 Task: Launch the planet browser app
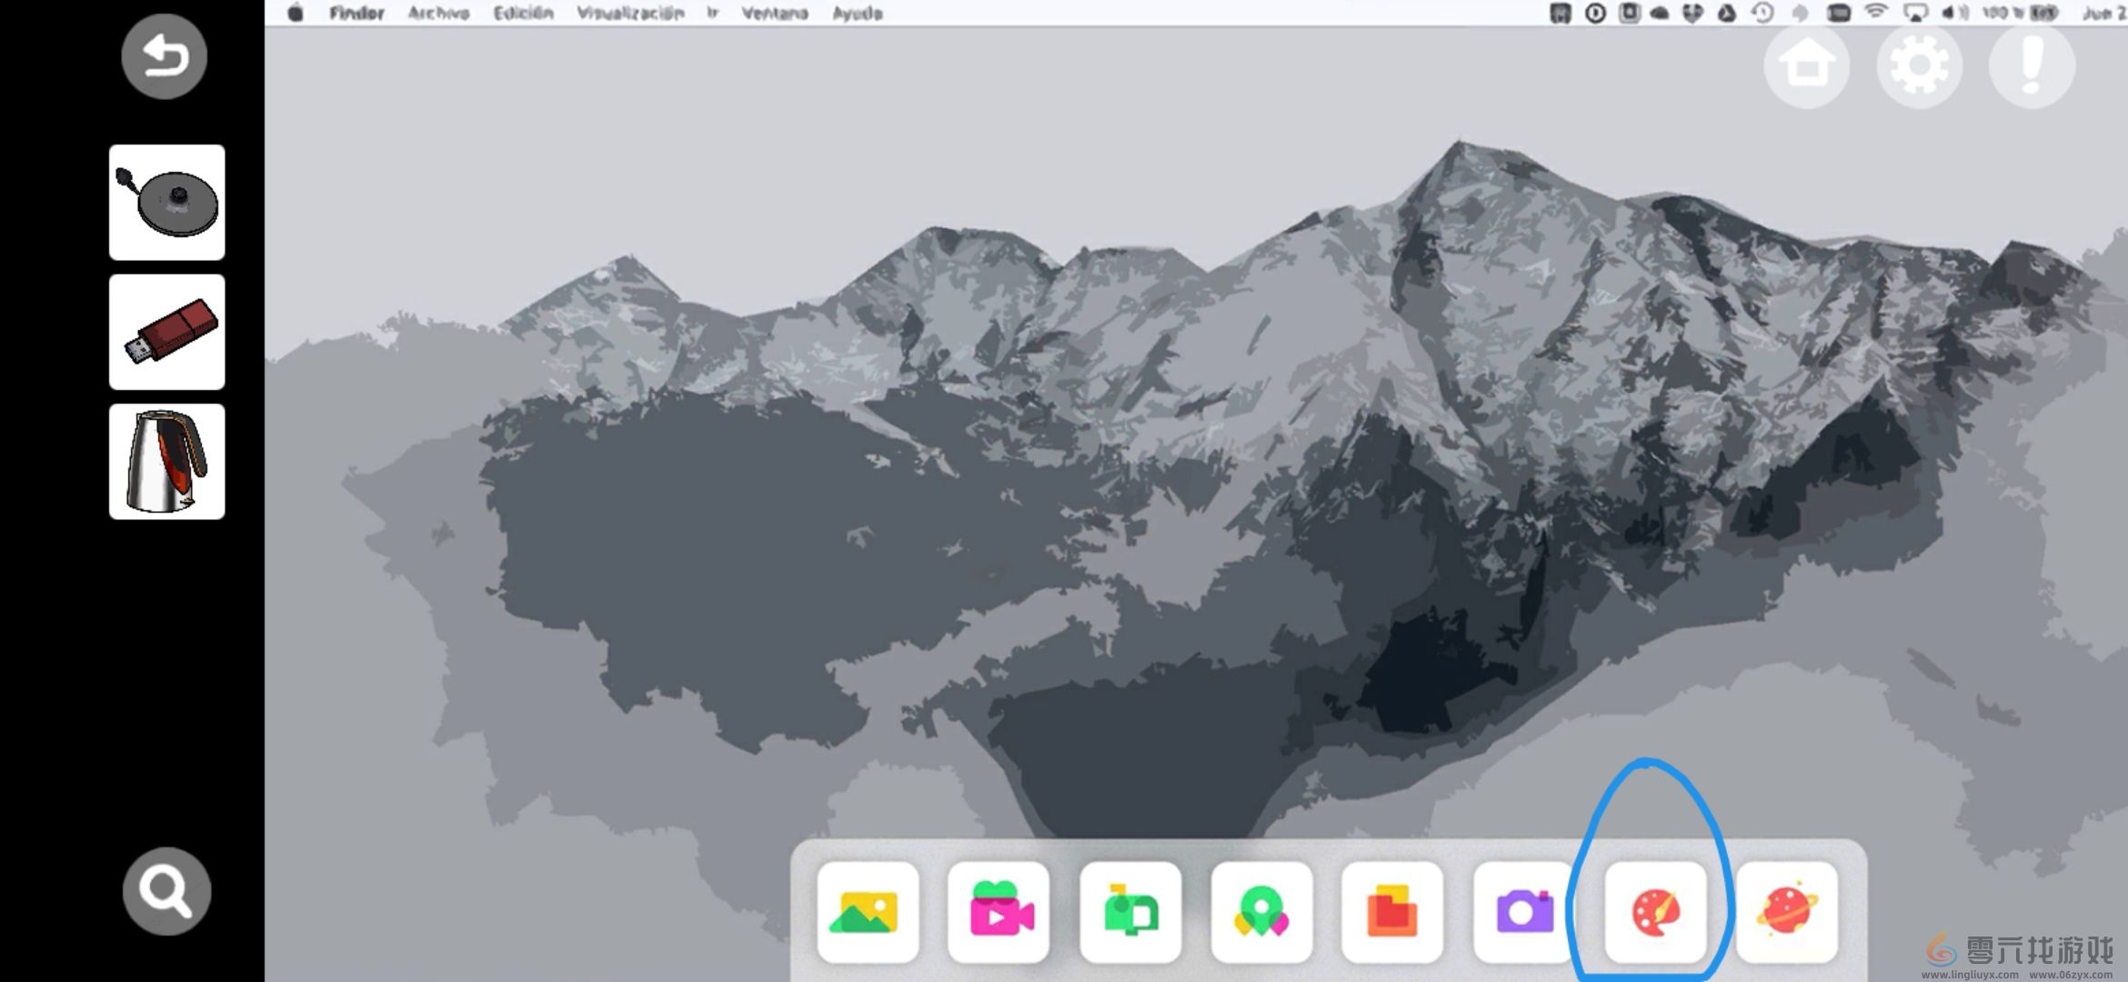click(1787, 912)
